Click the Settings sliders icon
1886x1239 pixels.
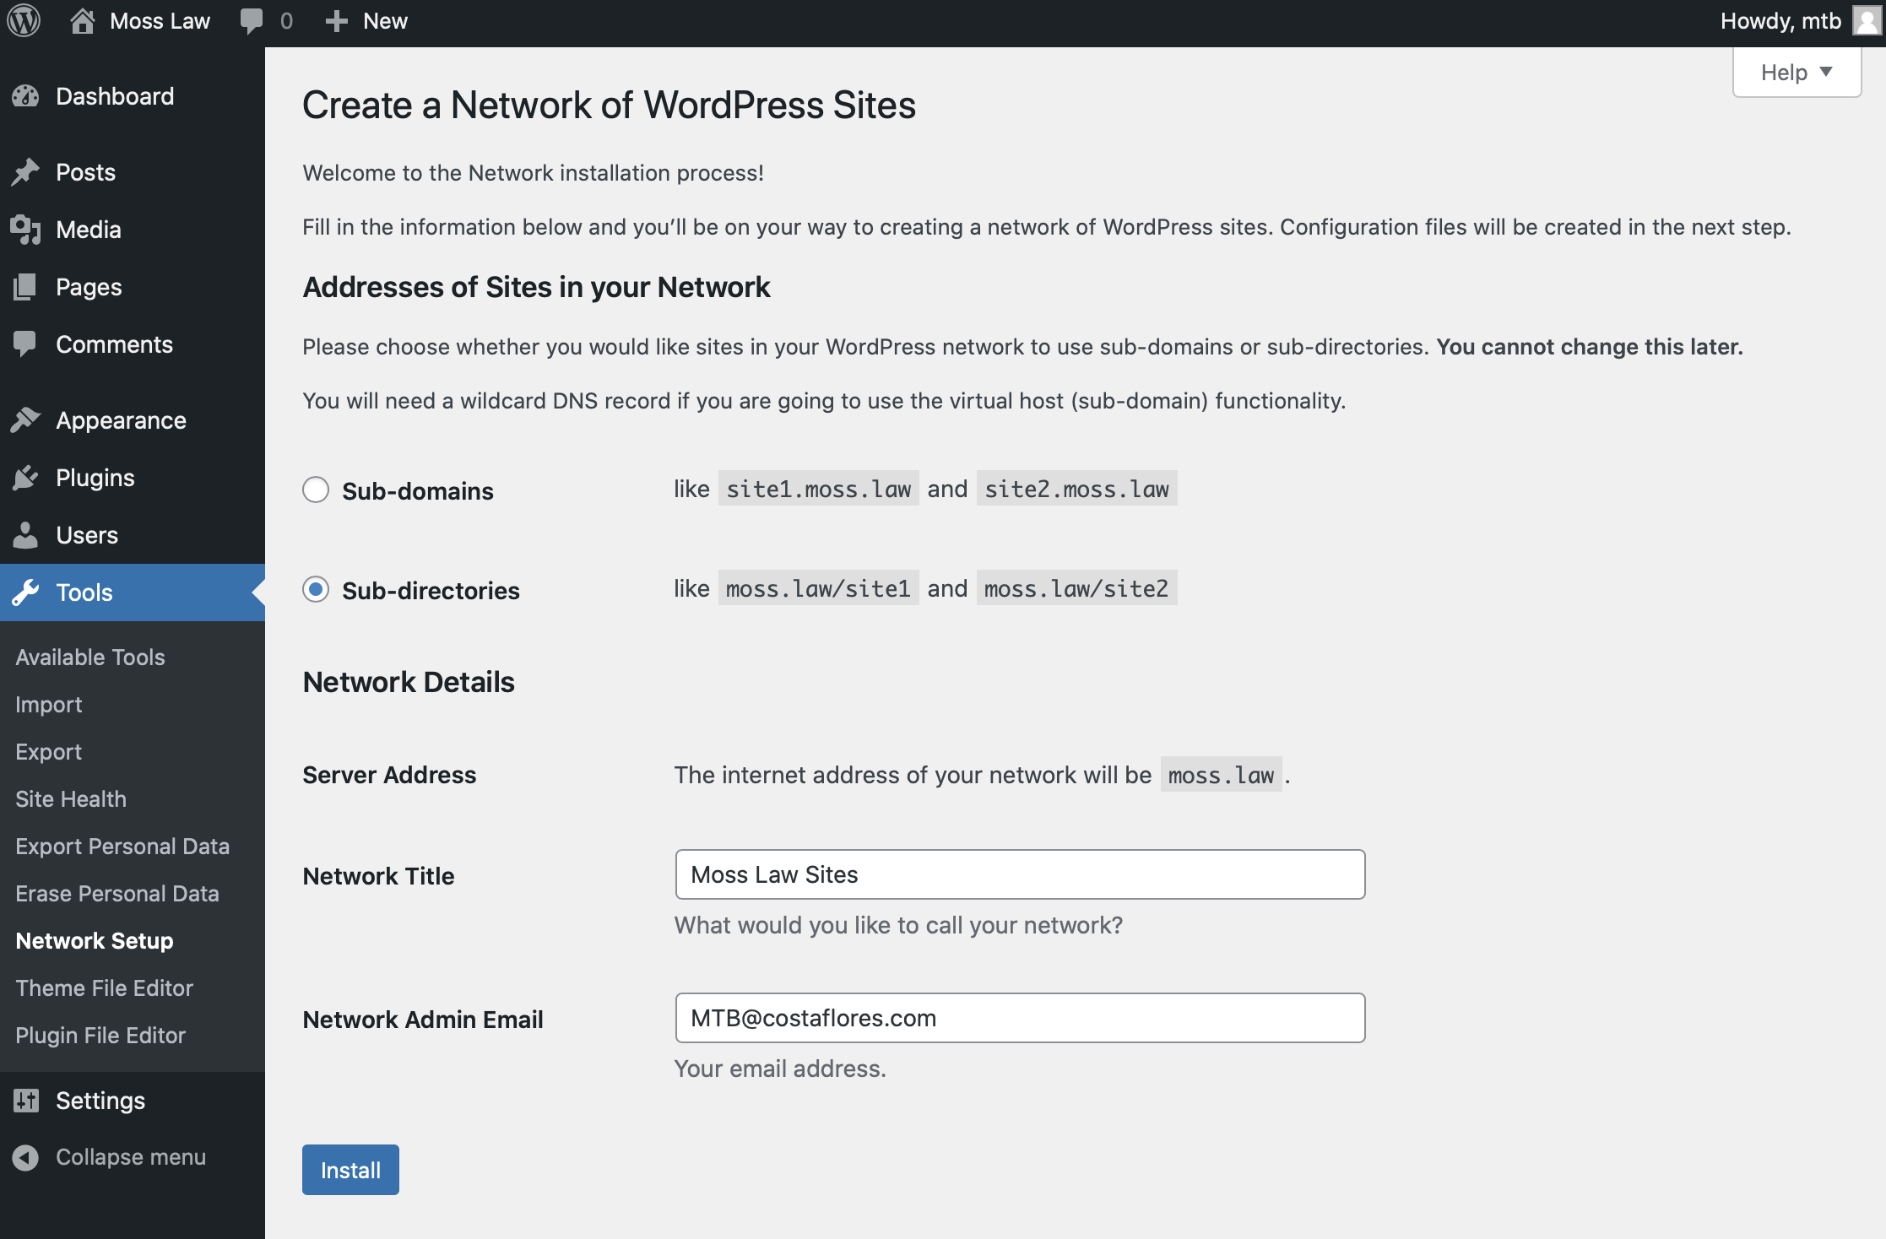[26, 1101]
